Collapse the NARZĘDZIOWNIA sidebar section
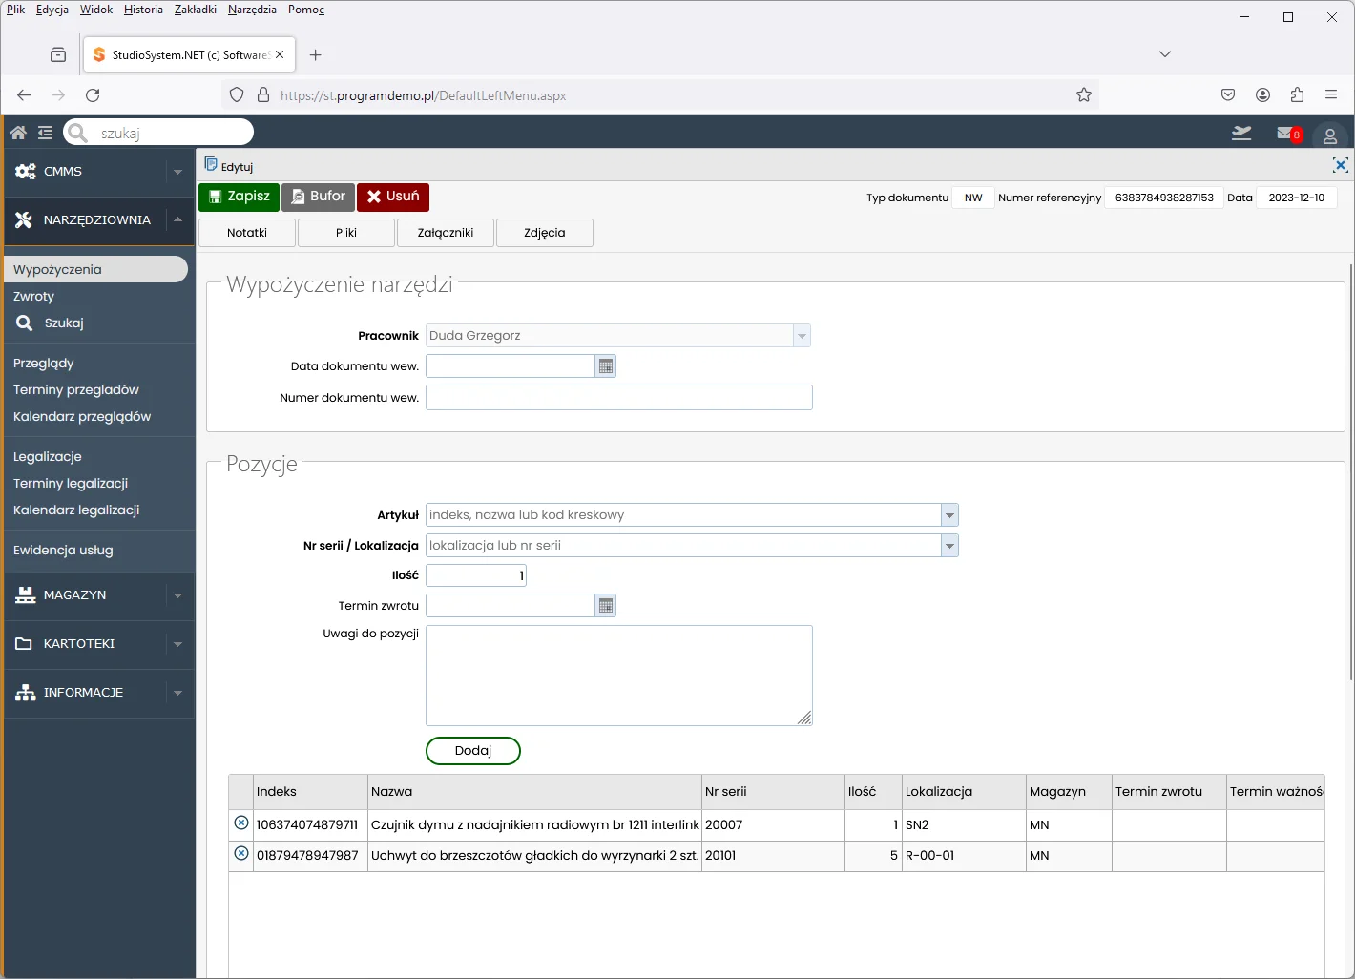This screenshot has height=979, width=1355. click(177, 220)
